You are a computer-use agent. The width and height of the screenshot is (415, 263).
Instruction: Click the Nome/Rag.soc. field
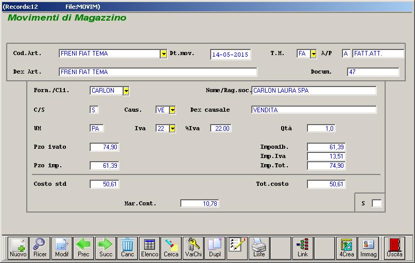point(314,91)
